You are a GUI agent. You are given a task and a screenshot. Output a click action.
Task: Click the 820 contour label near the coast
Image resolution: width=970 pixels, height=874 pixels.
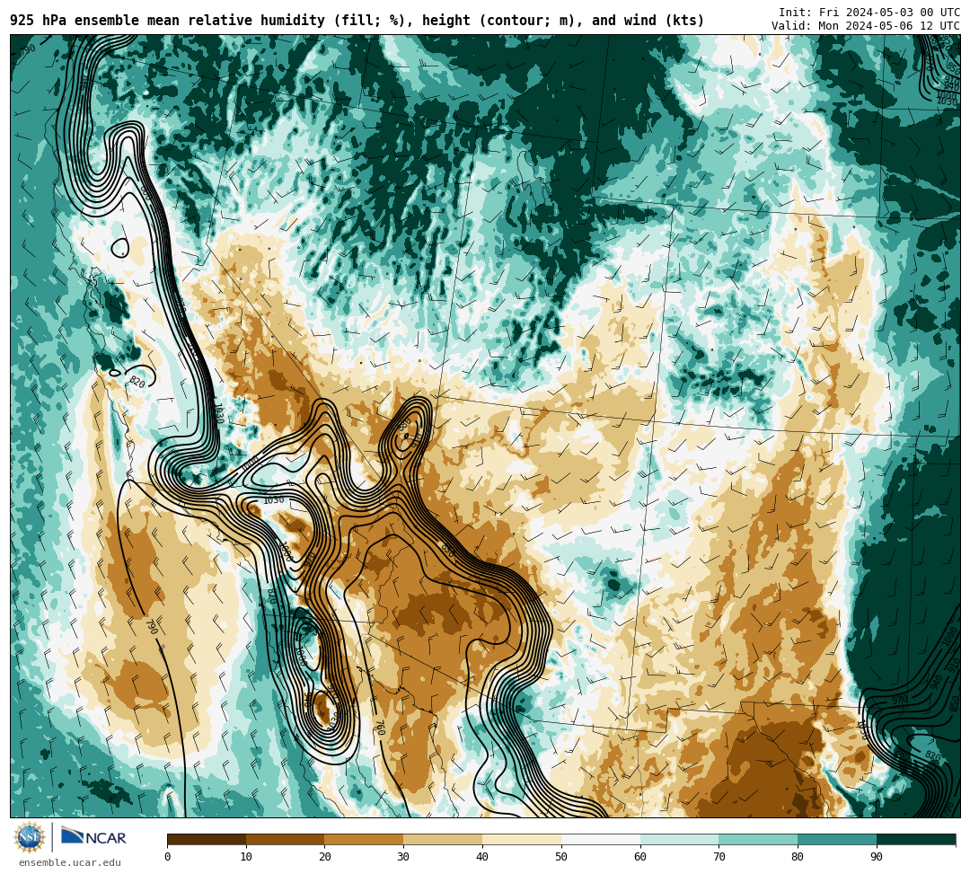coord(137,383)
